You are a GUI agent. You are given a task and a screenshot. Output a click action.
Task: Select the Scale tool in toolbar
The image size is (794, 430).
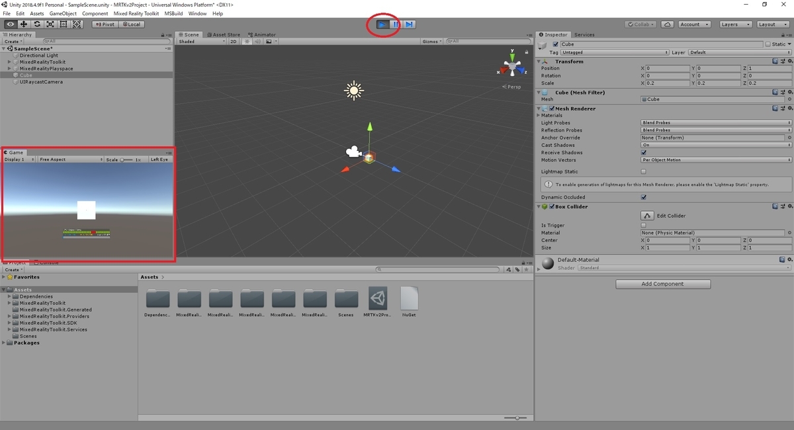click(50, 24)
